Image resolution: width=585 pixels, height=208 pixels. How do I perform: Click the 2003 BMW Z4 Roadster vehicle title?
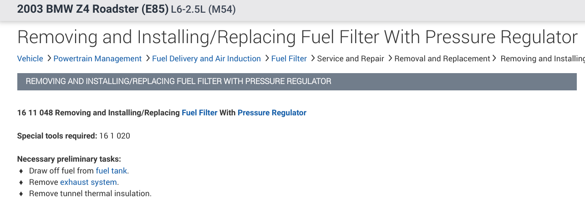92,10
